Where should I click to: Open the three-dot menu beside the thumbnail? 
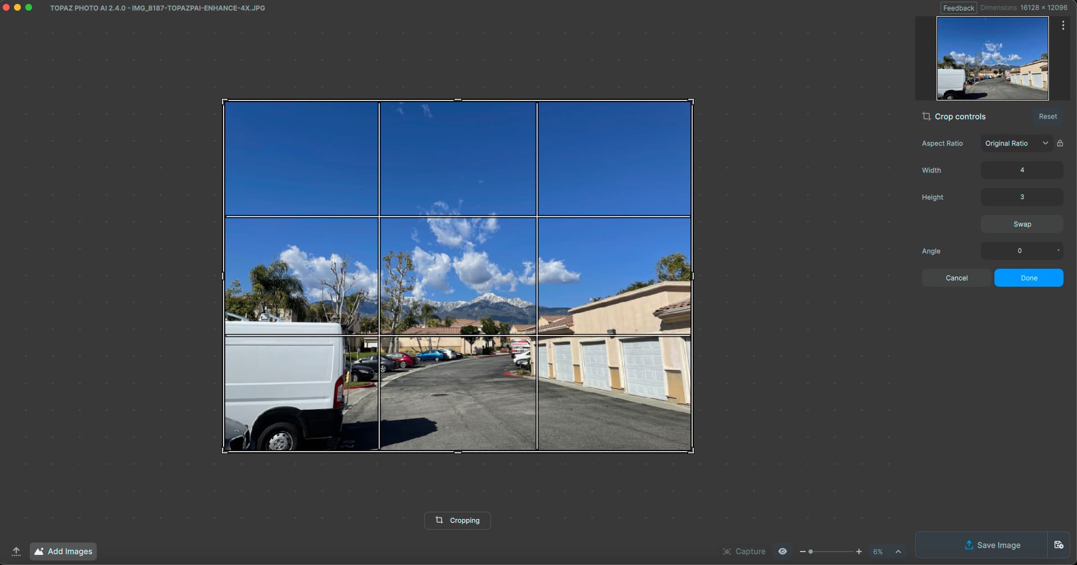(1062, 26)
